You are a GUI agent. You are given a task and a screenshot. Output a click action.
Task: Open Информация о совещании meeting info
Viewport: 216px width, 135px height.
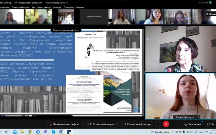[30, 2]
